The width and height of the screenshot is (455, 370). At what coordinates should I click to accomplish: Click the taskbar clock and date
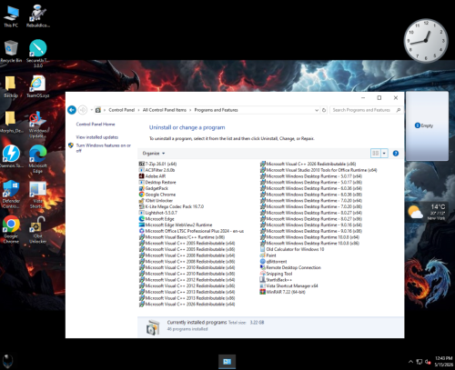443,362
